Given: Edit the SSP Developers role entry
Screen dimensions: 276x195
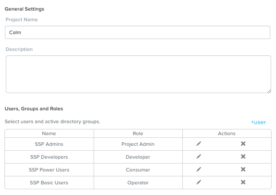Looking at the screenshot, I should (199, 157).
